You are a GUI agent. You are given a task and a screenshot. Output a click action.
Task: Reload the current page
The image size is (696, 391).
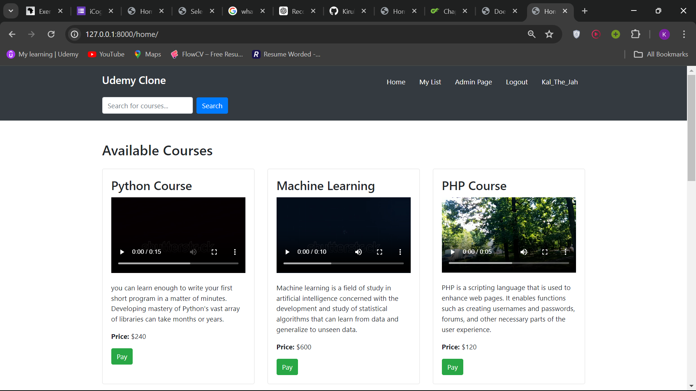(51, 34)
